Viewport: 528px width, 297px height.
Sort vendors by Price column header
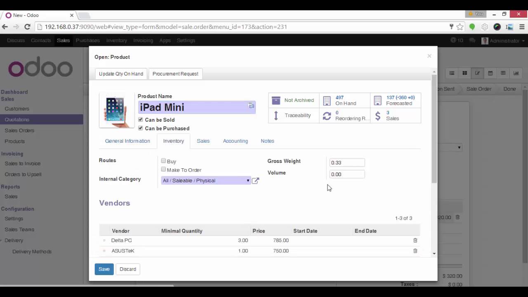(259, 231)
